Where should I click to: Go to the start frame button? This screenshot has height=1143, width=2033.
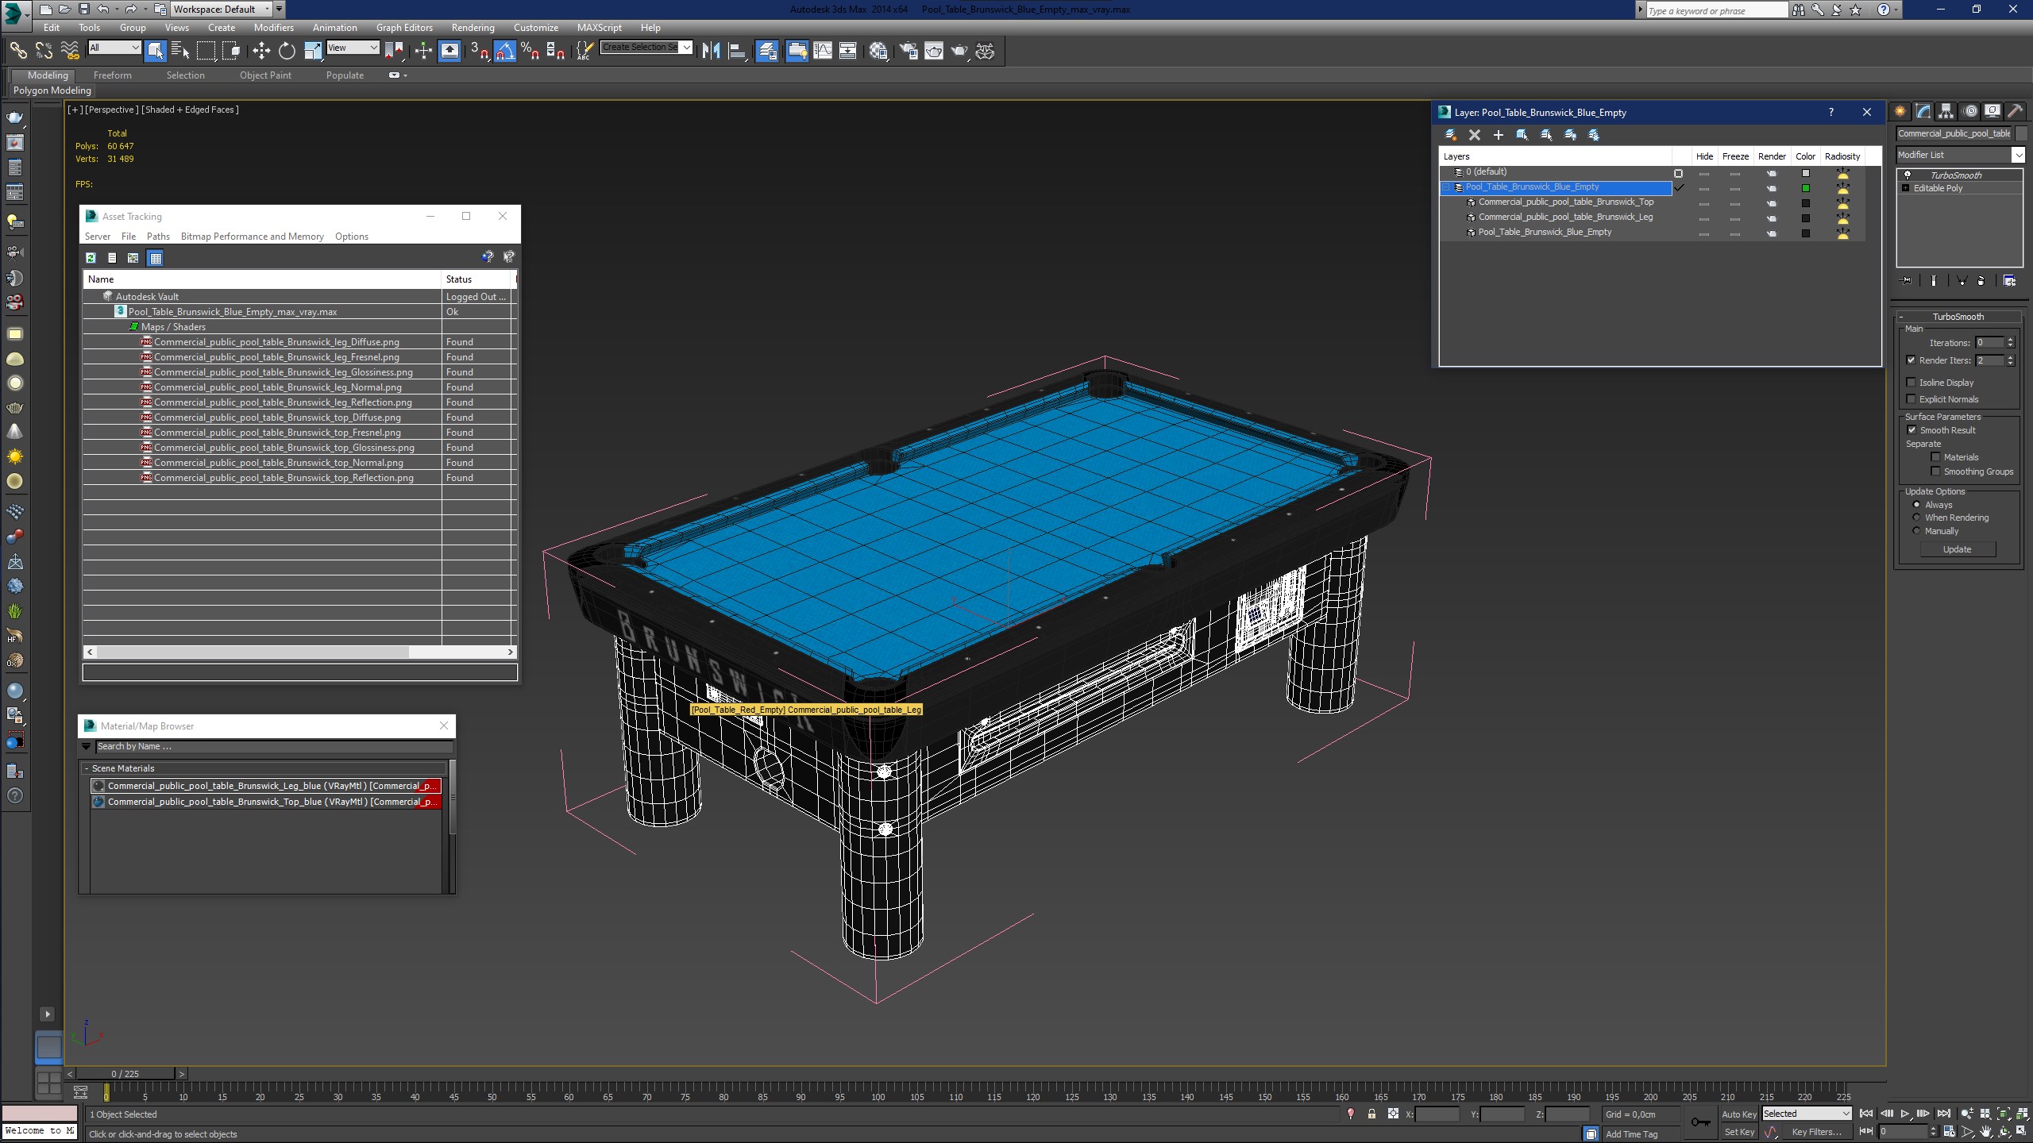tap(1866, 1114)
